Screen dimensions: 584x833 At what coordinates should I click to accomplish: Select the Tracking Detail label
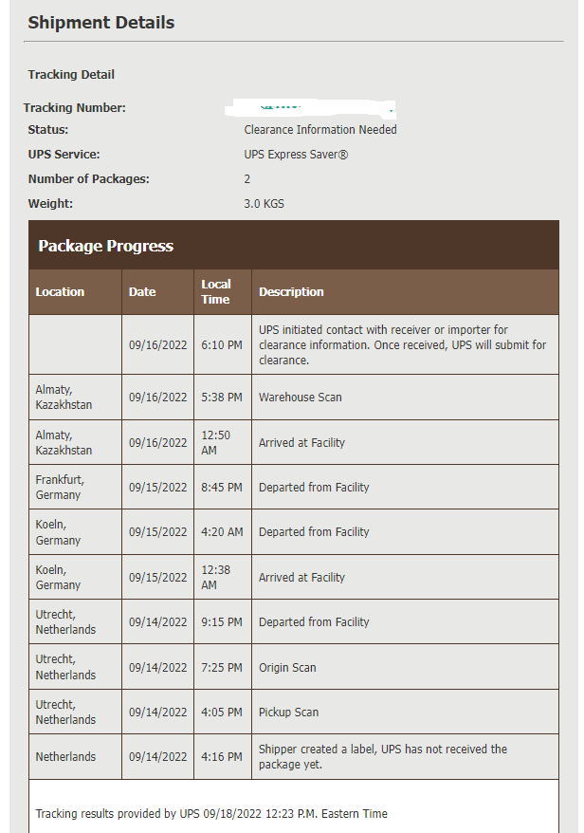coord(71,74)
